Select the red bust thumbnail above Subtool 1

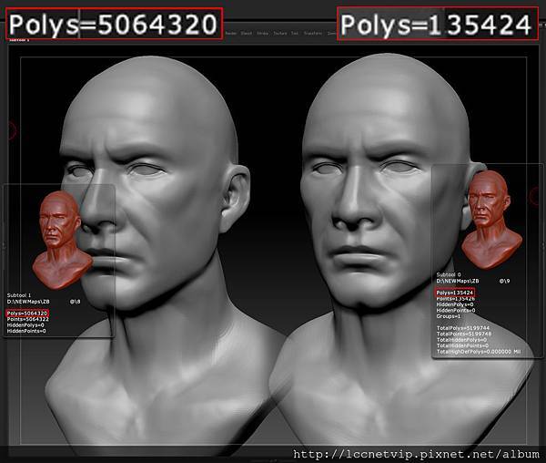click(x=62, y=240)
